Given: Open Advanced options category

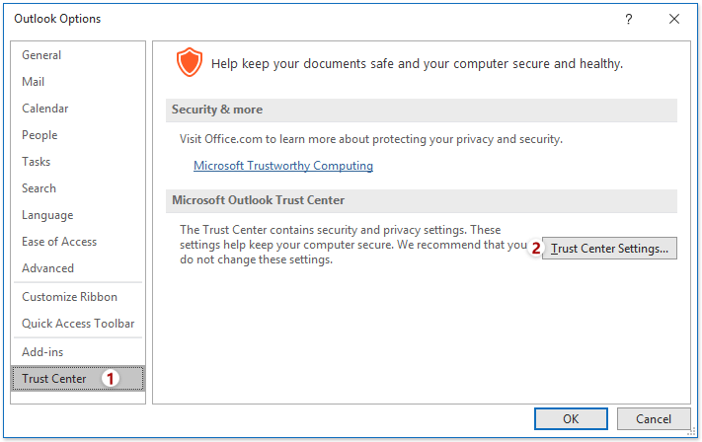Looking at the screenshot, I should tap(48, 268).
